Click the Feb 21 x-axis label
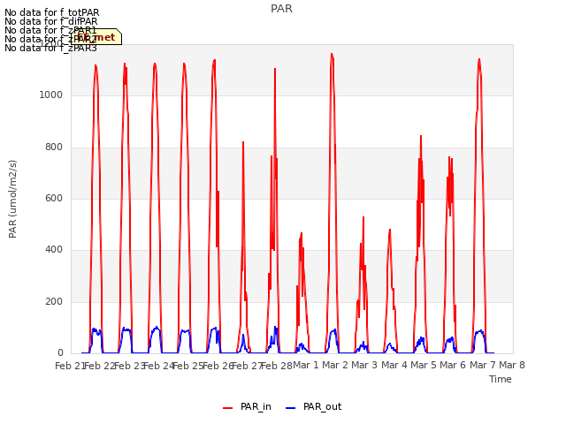This screenshot has height=424, width=566. pyautogui.click(x=69, y=366)
